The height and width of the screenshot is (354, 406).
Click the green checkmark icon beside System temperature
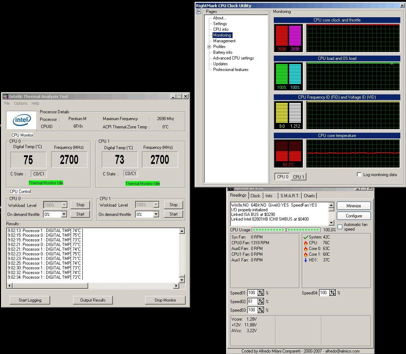click(x=306, y=237)
